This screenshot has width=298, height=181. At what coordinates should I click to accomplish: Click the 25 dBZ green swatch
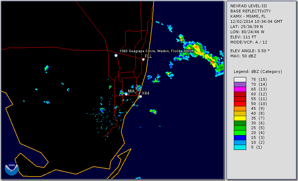click(x=240, y=128)
